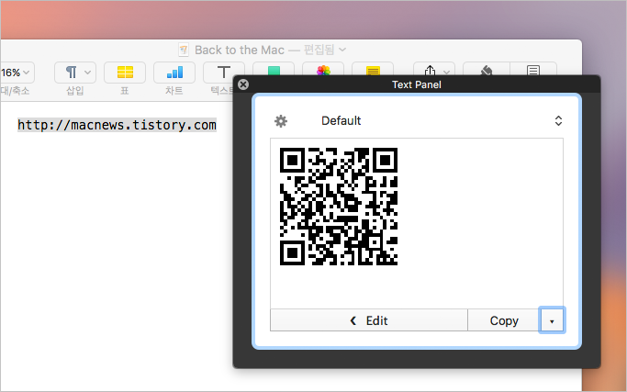This screenshot has height=392, width=627.
Task: Open the Media photos button
Action: pyautogui.click(x=323, y=70)
